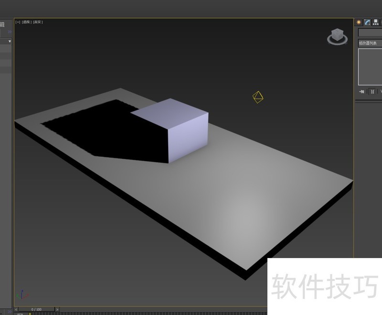Image resolution: width=382 pixels, height=315 pixels.
Task: Open the Modify command panel tab
Action: [367, 22]
